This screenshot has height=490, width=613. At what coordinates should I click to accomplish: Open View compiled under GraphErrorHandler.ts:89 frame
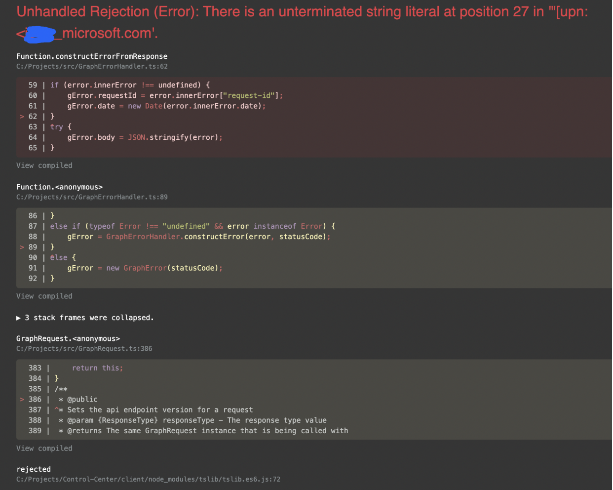[x=44, y=296]
